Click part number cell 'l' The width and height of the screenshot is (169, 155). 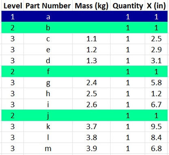[x=48, y=137]
